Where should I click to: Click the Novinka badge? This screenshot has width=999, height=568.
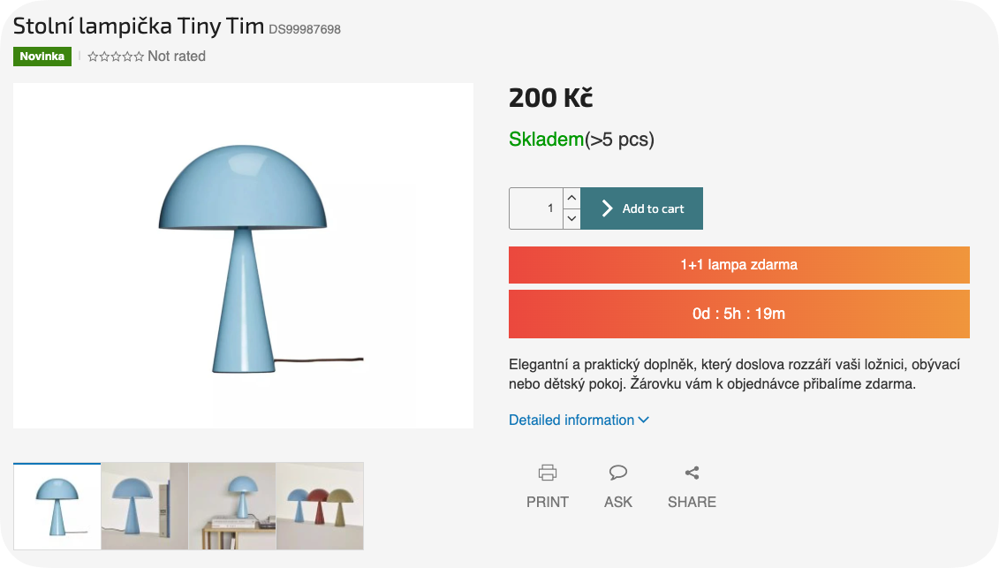coord(42,57)
